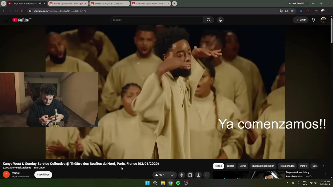
Task: Click the address bar URL
Action: (x=60, y=11)
